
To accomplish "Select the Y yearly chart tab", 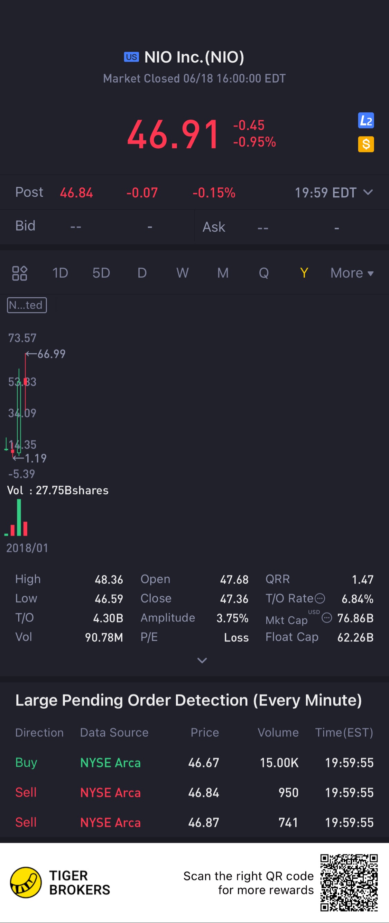I will pos(304,273).
